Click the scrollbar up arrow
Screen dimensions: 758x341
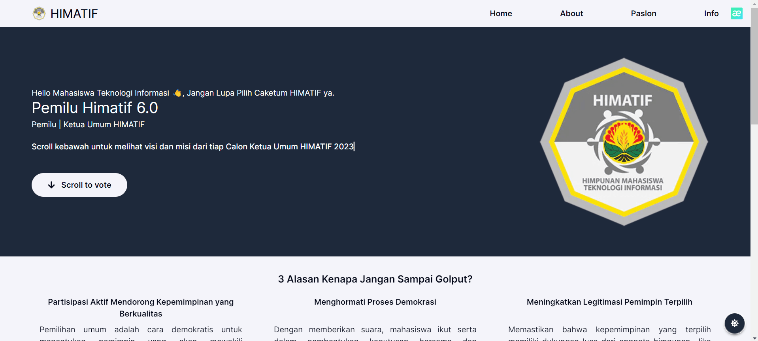(x=754, y=3)
